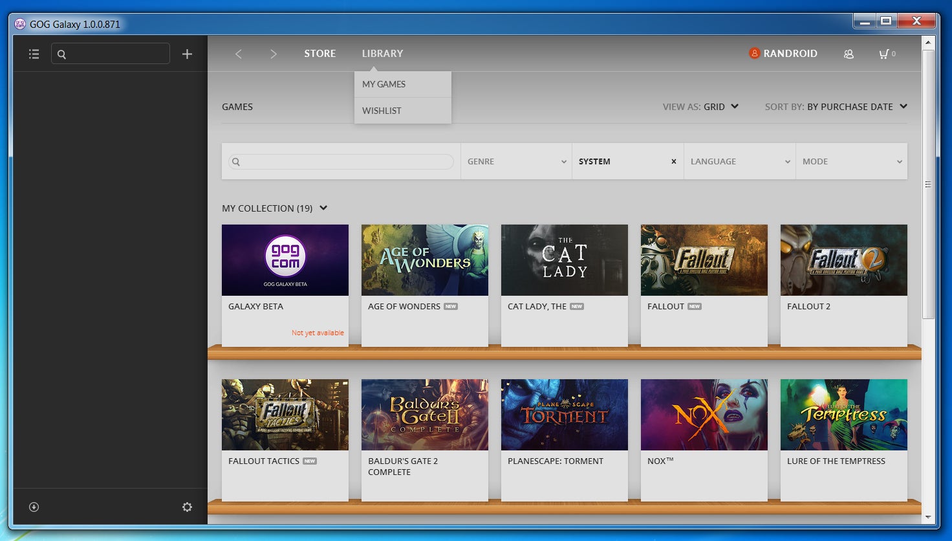Open the Mode filter dropdown

[851, 162]
